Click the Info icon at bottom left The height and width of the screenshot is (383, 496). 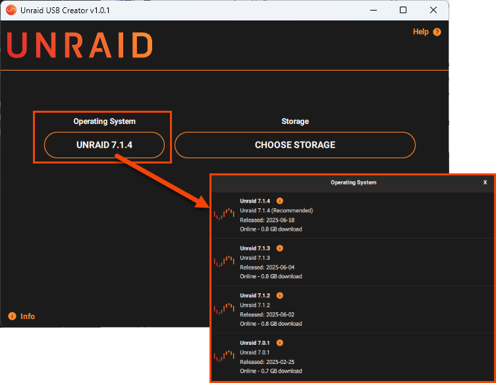(12, 316)
